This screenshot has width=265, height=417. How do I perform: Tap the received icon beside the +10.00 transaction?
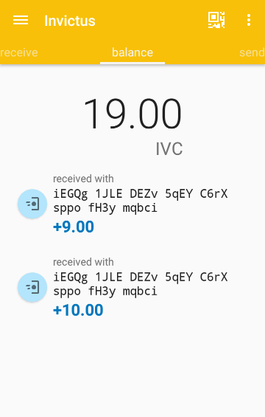click(32, 287)
